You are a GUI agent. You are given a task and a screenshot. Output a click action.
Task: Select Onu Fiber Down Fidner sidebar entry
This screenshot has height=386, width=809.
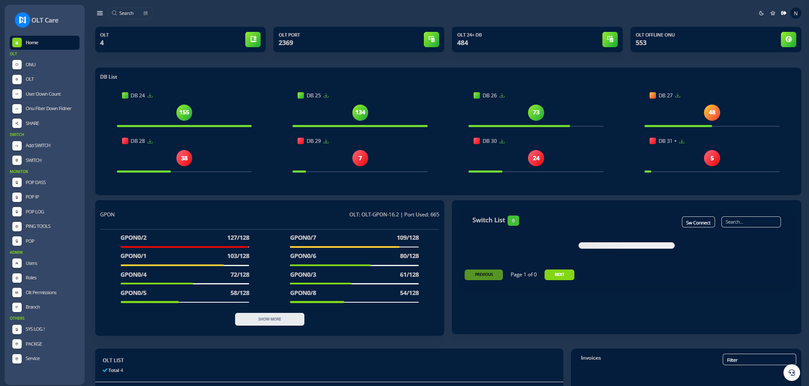[x=48, y=108]
